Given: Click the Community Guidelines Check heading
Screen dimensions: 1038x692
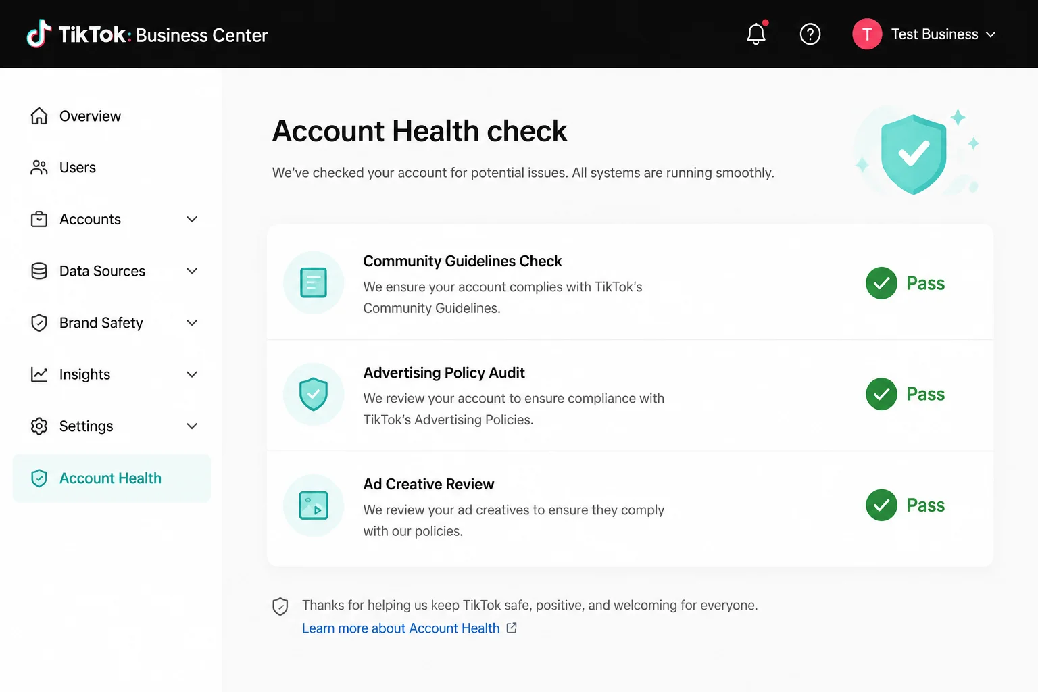Looking at the screenshot, I should coord(462,261).
